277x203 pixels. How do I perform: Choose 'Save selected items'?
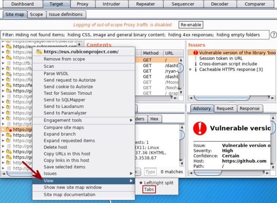(x=84, y=167)
